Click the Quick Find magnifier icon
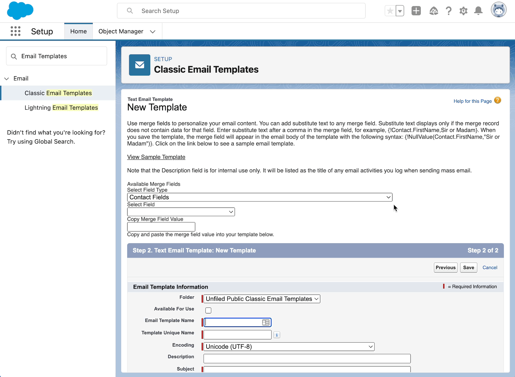Image resolution: width=515 pixels, height=377 pixels. (x=14, y=56)
